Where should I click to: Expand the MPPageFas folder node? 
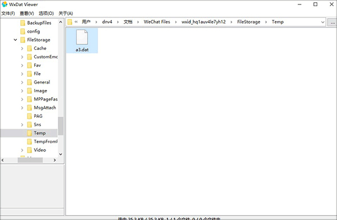point(22,99)
